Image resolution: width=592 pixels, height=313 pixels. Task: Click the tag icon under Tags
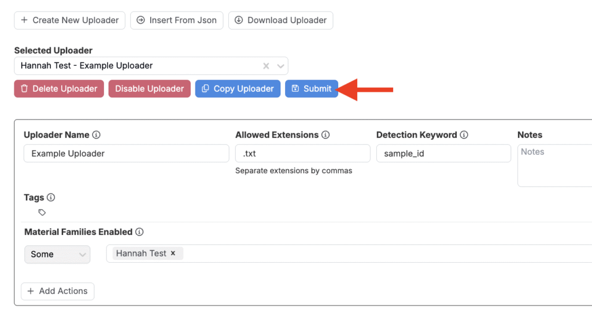[x=42, y=213]
